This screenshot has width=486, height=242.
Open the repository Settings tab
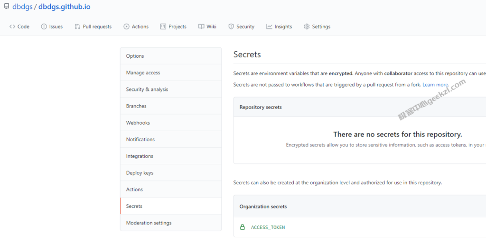(317, 27)
